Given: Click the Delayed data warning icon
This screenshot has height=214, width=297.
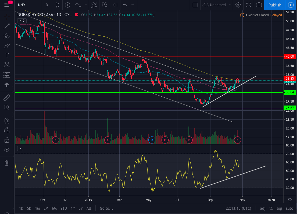Looking at the screenshot, I should click(x=242, y=15).
